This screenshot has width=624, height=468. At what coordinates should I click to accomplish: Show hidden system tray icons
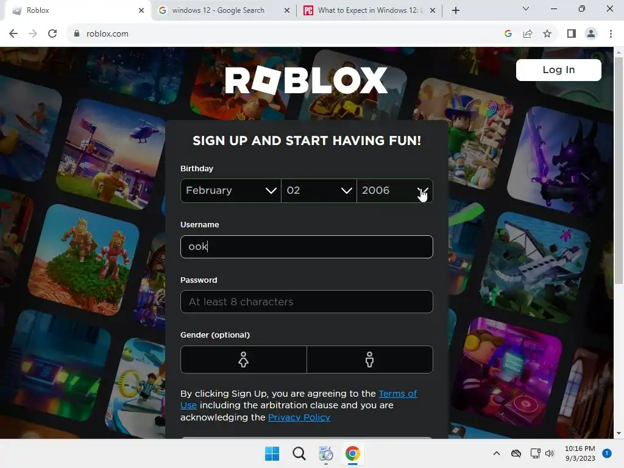tap(497, 453)
